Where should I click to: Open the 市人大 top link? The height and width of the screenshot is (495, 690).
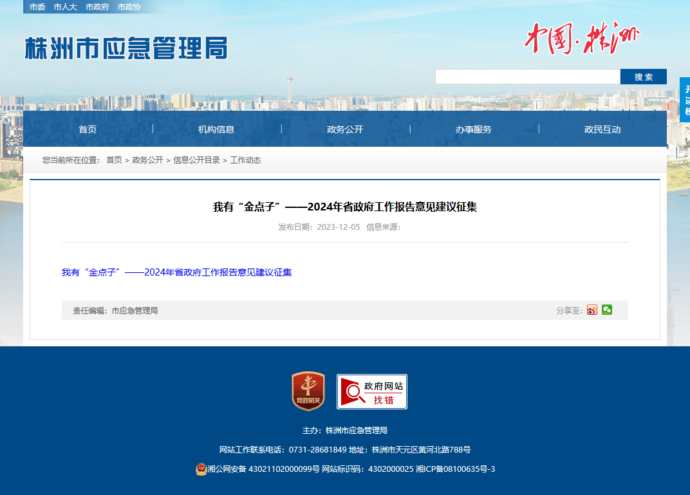(65, 7)
